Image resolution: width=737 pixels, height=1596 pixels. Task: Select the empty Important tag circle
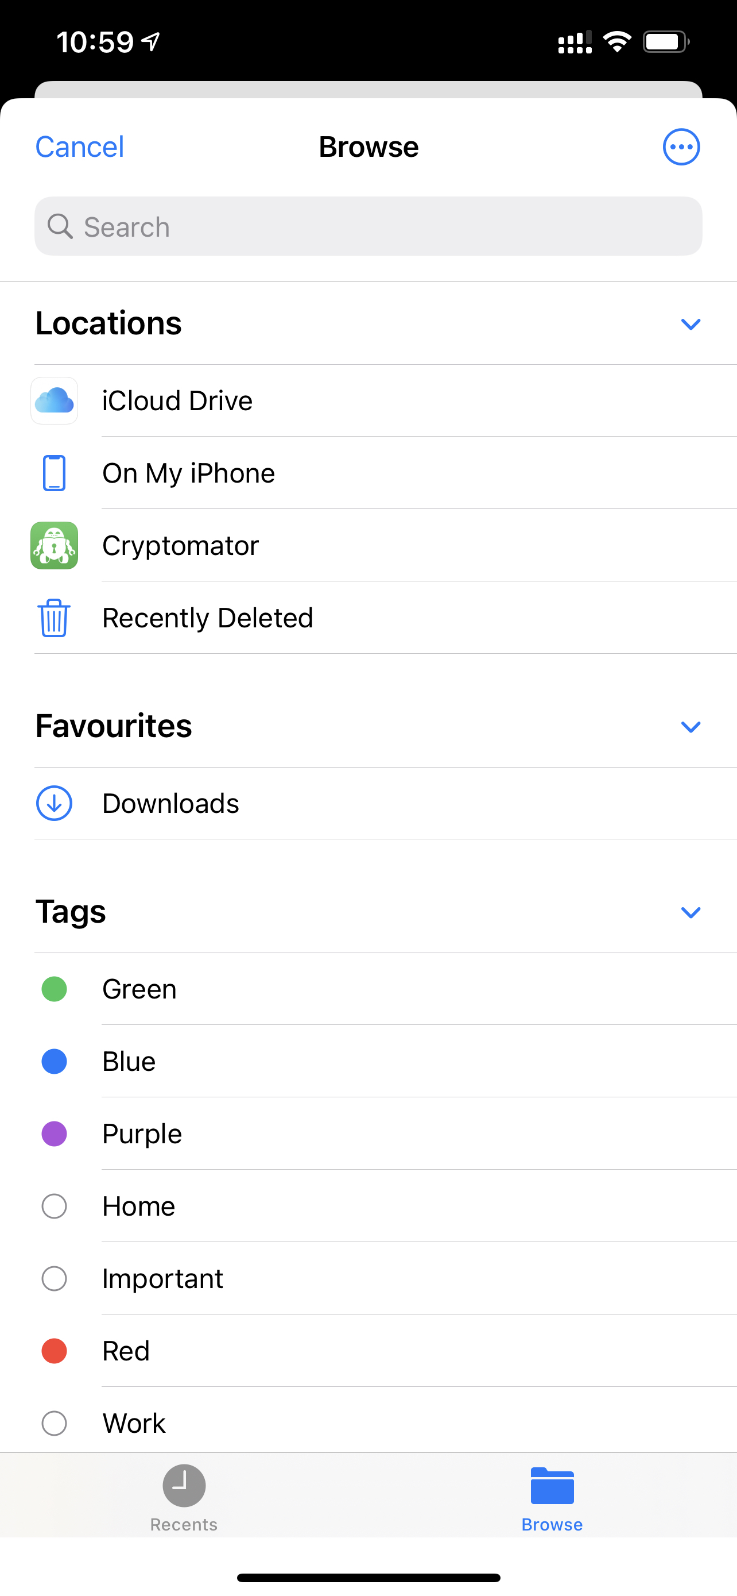tap(55, 1279)
